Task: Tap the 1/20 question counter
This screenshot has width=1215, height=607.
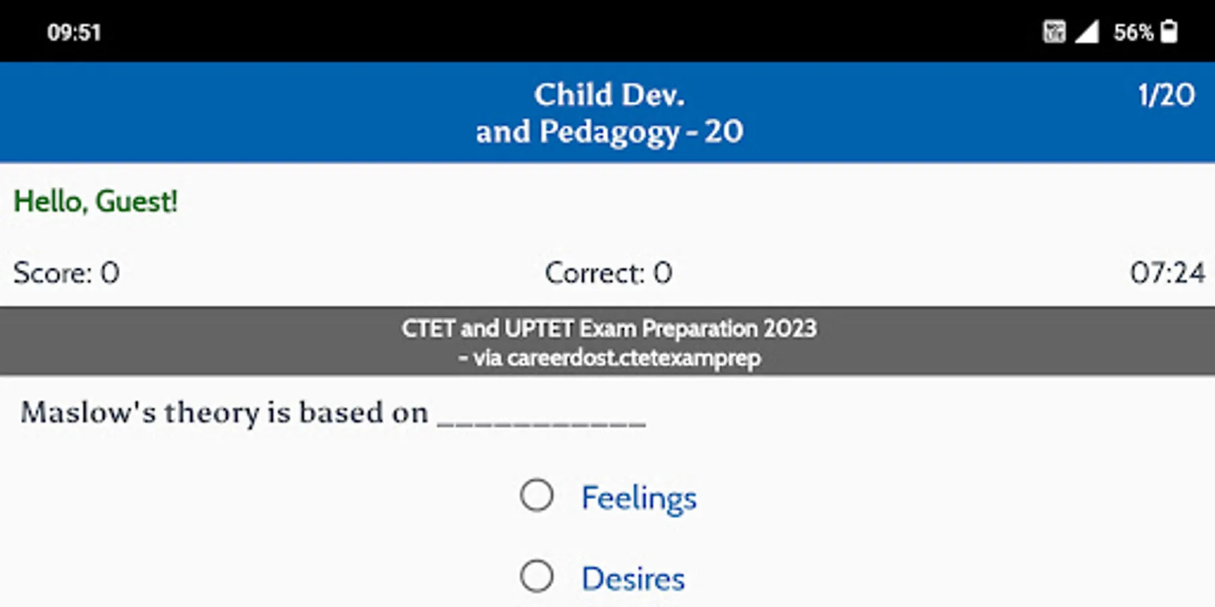Action: click(x=1166, y=95)
